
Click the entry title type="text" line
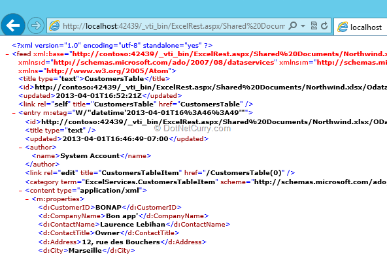click(x=60, y=130)
